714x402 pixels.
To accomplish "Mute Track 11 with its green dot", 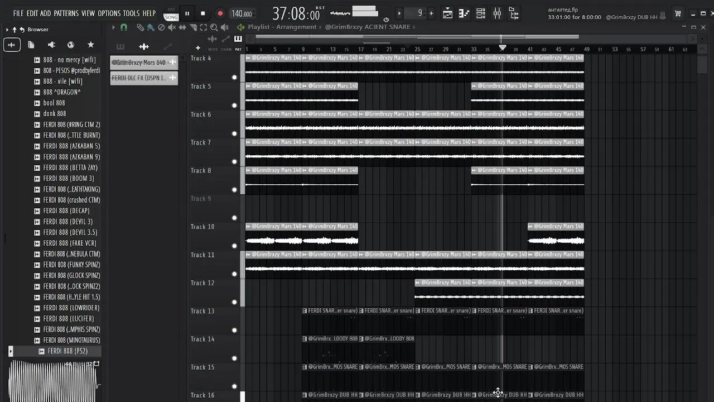I will (x=234, y=274).
